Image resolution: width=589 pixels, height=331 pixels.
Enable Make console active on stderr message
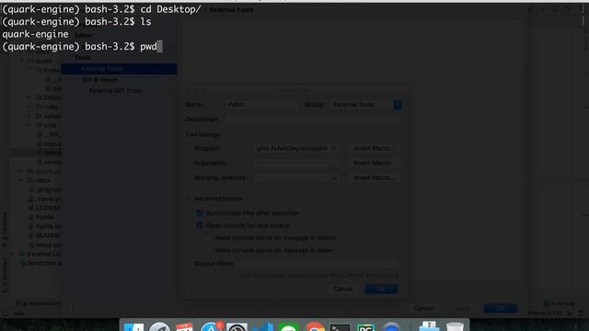coord(209,250)
